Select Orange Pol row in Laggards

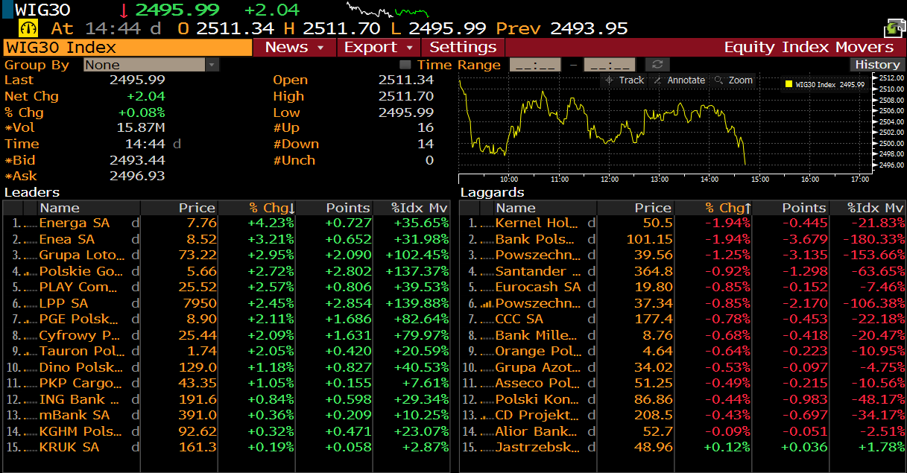coord(683,352)
